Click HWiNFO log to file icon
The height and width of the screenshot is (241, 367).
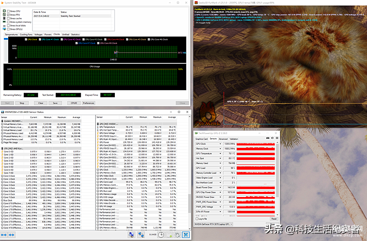pos(169,235)
